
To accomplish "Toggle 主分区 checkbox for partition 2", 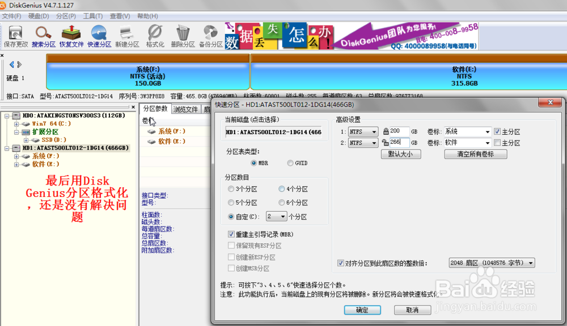I will click(497, 143).
